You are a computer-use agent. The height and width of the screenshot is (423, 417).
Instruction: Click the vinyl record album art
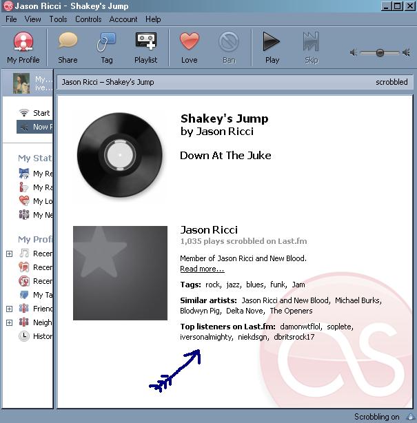tap(120, 155)
